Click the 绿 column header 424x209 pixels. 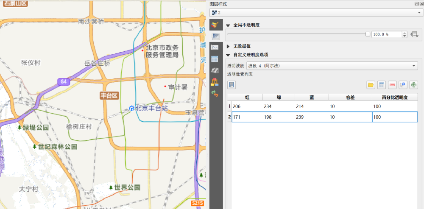point(279,97)
